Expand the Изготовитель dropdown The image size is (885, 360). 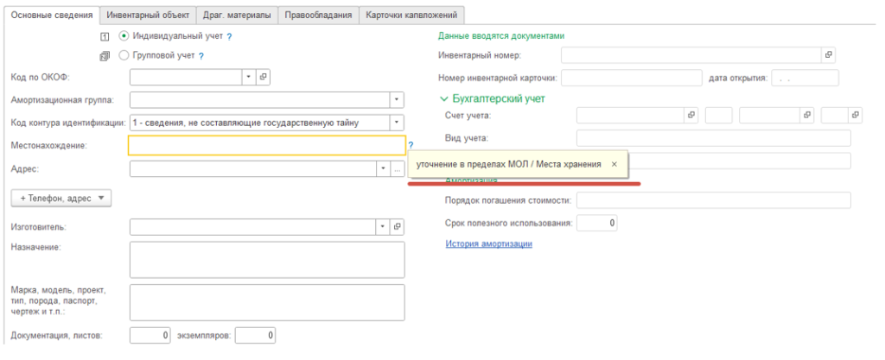tap(383, 226)
